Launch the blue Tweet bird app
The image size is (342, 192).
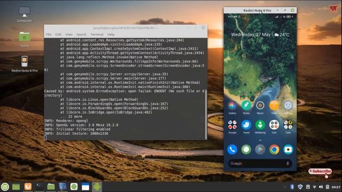pyautogui.click(x=246, y=125)
